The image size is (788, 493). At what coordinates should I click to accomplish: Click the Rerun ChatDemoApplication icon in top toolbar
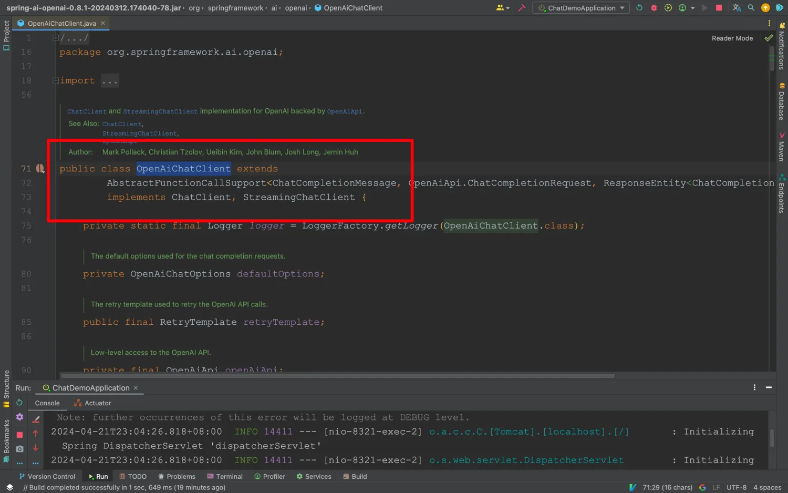click(x=639, y=8)
